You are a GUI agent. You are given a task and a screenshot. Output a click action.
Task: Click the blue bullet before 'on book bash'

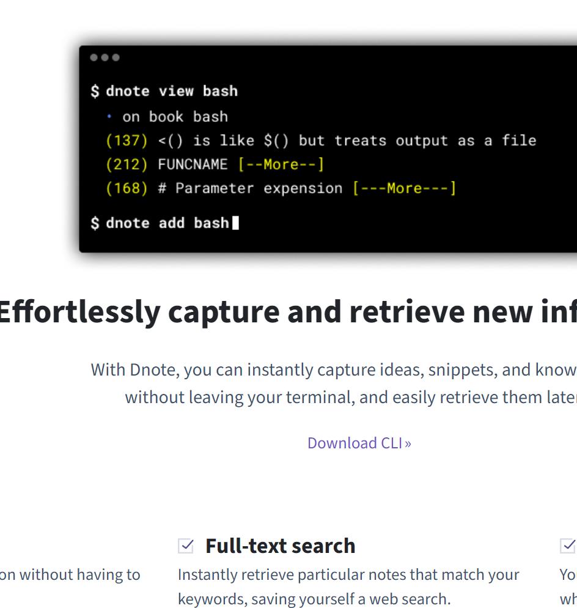pyautogui.click(x=109, y=116)
